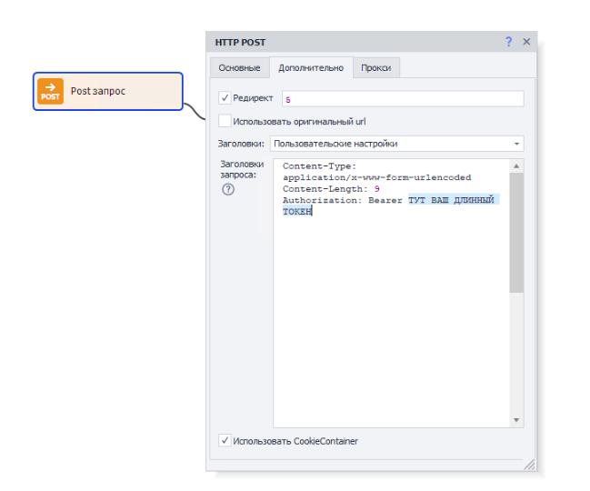Click the dialog resize grip corner
Image resolution: width=590 pixels, height=491 pixels.
(x=529, y=465)
